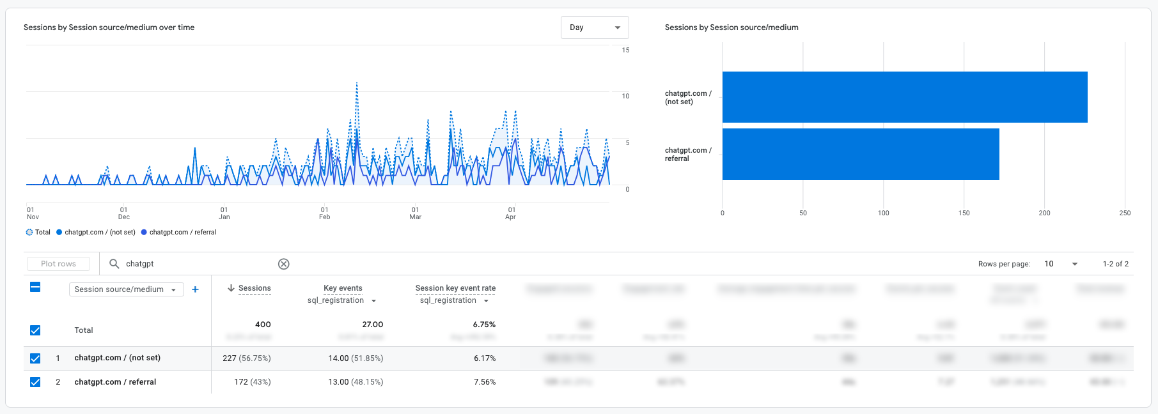Viewport: 1158px width, 414px height.
Task: Click the 6.17% event rate cell
Action: [485, 358]
